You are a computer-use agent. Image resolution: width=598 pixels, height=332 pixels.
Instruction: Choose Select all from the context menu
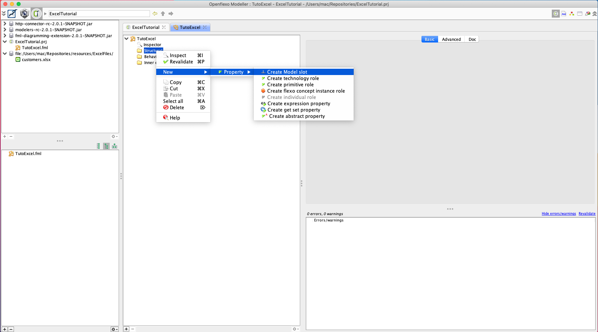point(183,101)
